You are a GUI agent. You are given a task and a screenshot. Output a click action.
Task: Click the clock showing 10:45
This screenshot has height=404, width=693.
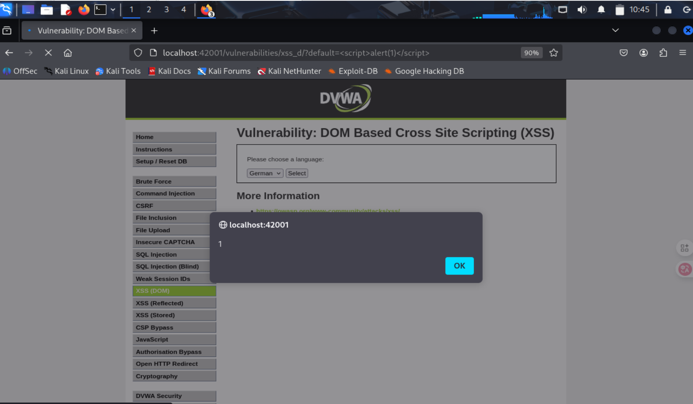click(x=639, y=9)
